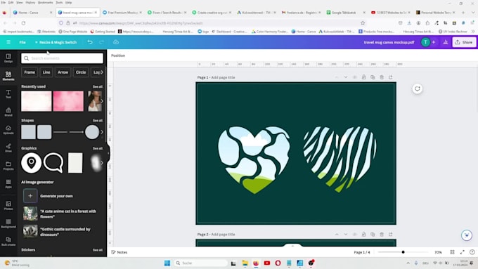This screenshot has height=269, width=478.
Task: Adjust the zoom slider handle
Action: tap(403, 252)
